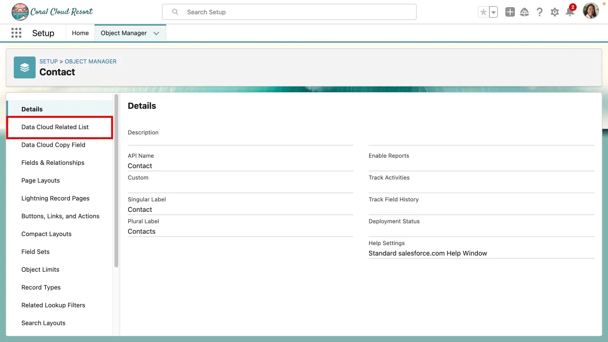Open the App Launcher grid icon
The image size is (608, 342).
pos(16,33)
